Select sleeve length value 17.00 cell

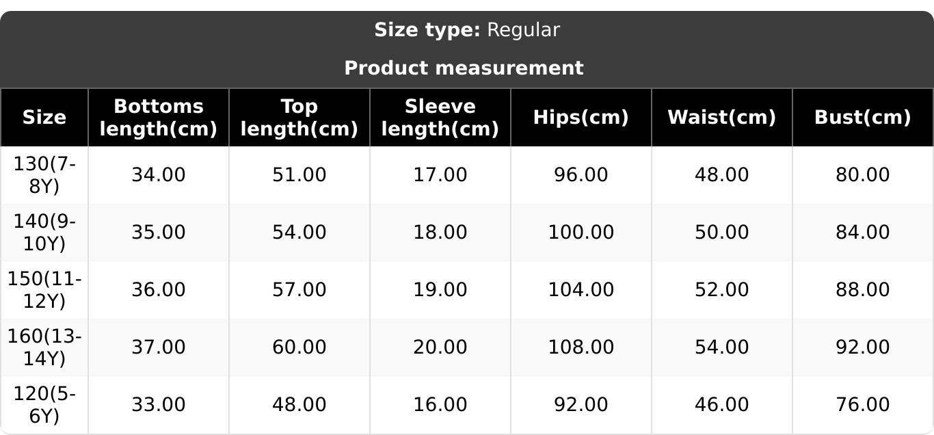(x=440, y=175)
